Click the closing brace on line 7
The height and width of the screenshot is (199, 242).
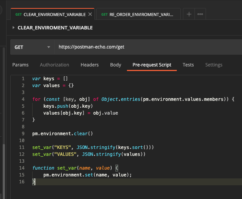[33, 120]
